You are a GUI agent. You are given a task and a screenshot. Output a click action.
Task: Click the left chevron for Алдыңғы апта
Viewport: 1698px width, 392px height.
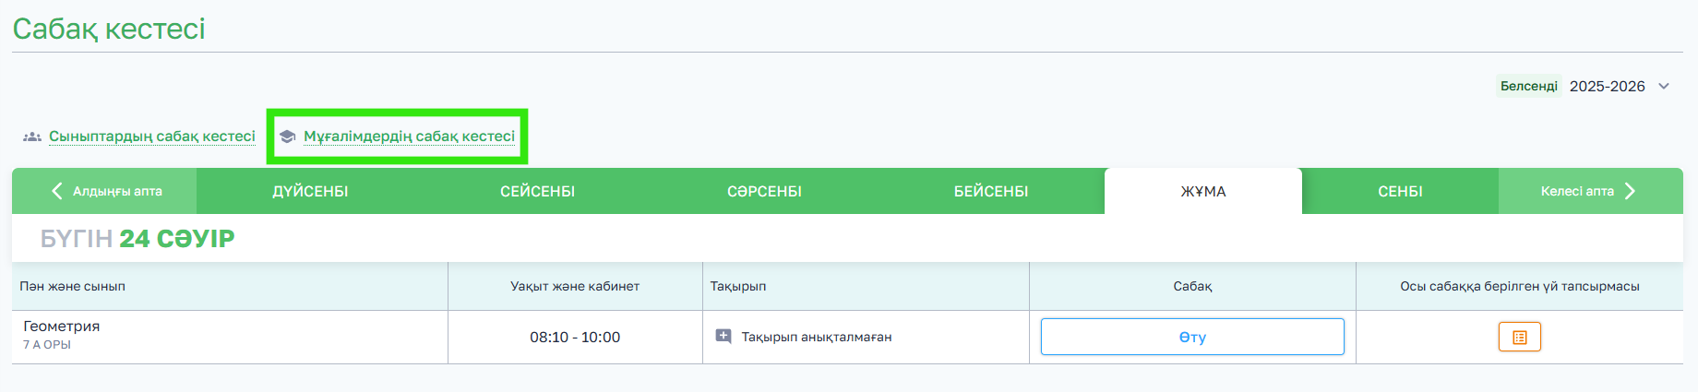pos(57,191)
